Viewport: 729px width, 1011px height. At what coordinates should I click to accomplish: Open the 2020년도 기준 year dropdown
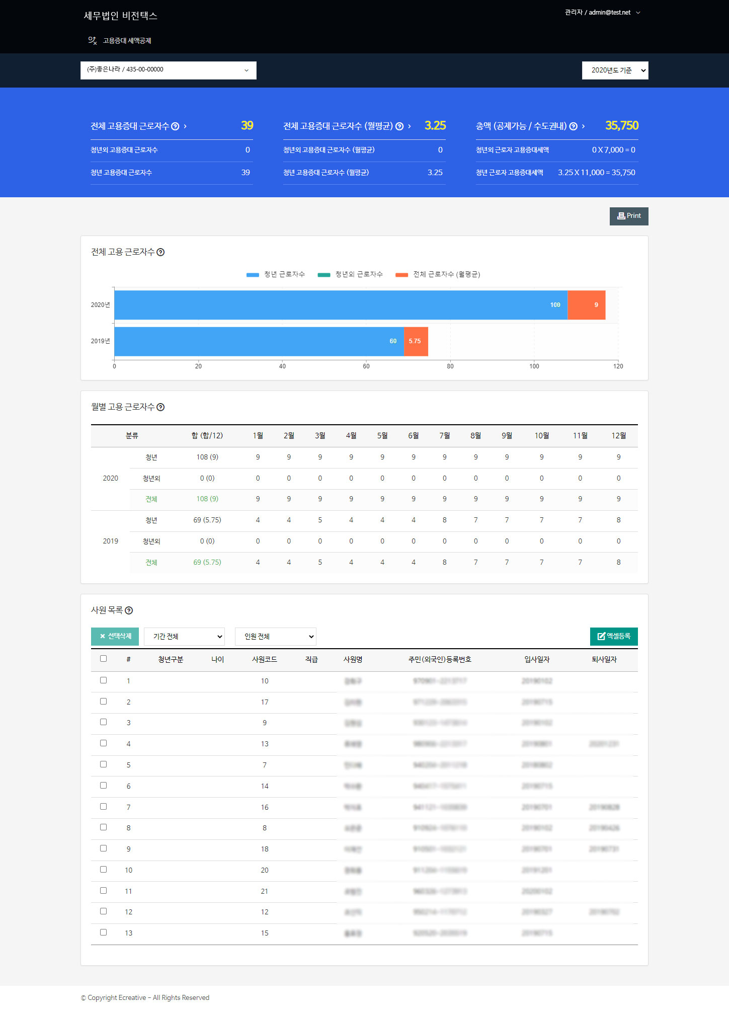[615, 70]
